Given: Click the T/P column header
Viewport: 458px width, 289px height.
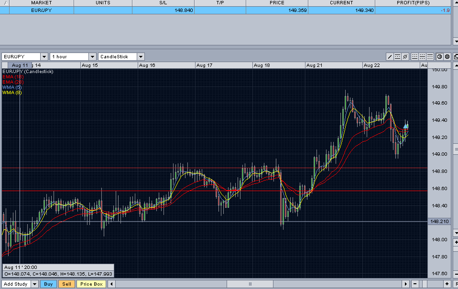Looking at the screenshot, I should click(x=220, y=3).
